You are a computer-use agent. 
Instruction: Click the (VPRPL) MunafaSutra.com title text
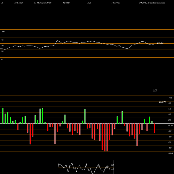click(x=152, y=3)
